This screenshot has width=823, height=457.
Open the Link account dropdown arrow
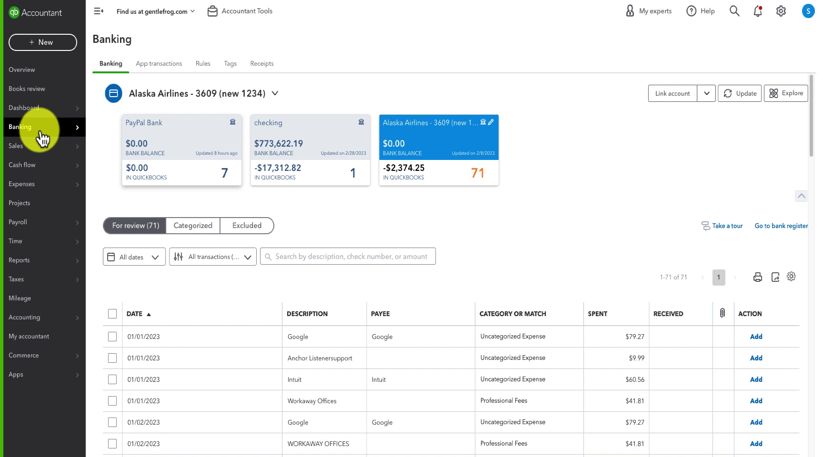pos(706,93)
